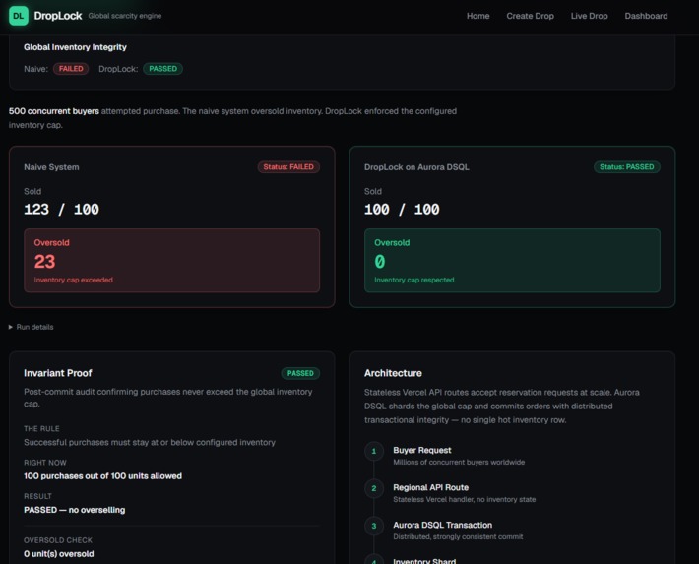The image size is (699, 564).
Task: Click the '123 / 100' sold value
Action: [x=61, y=209]
